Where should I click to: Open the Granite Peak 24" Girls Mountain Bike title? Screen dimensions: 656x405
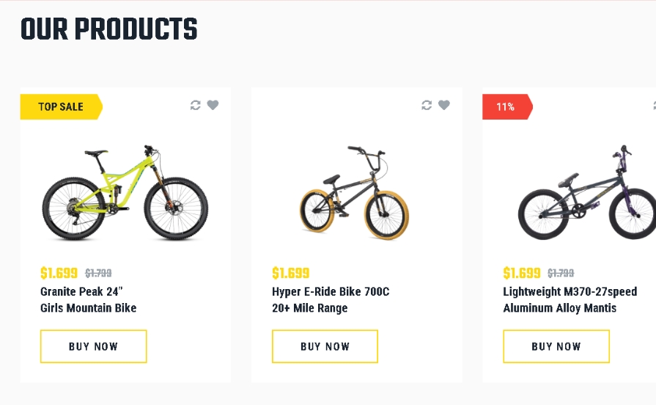pos(88,300)
